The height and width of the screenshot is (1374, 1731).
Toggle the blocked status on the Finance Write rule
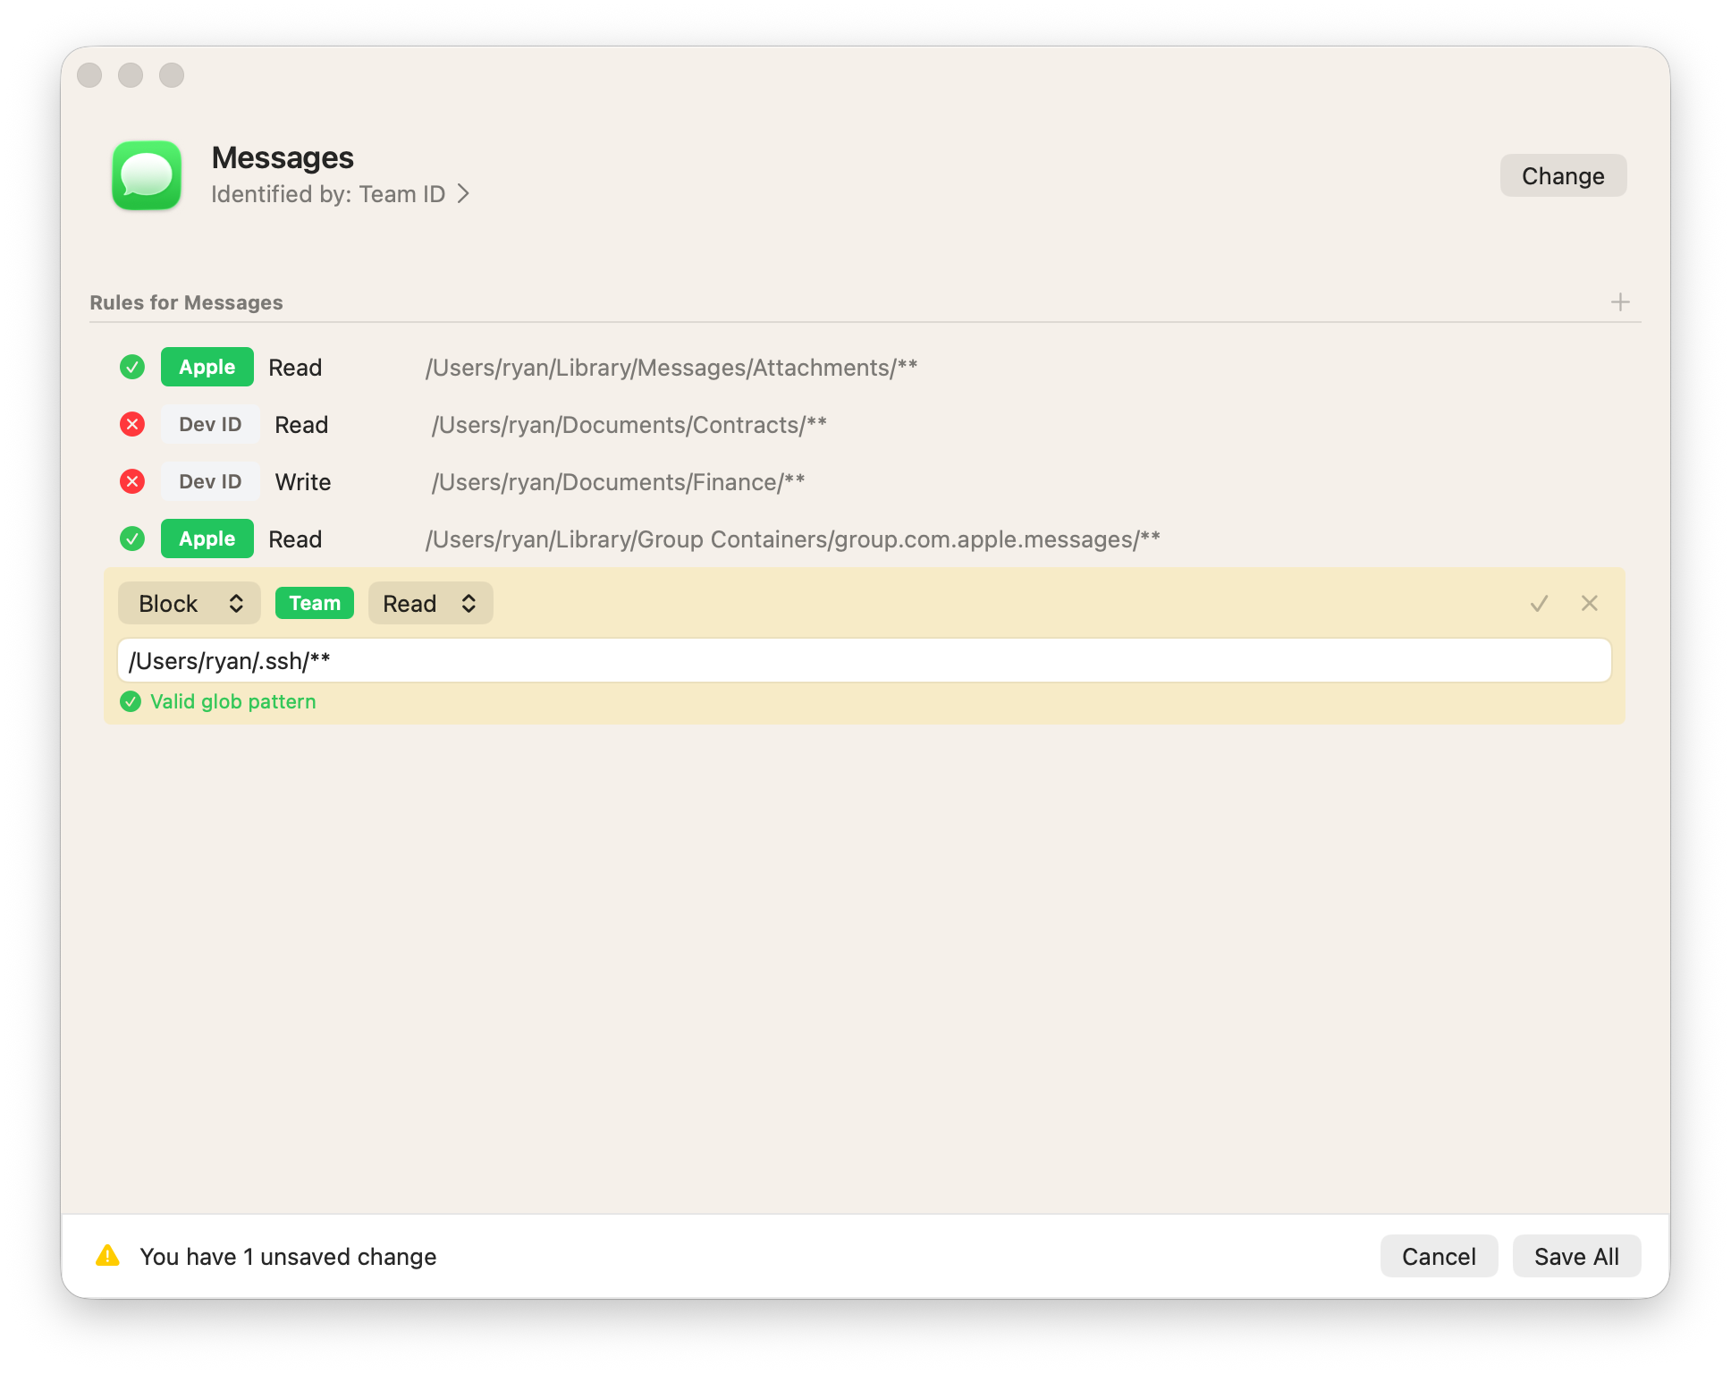pyautogui.click(x=131, y=481)
